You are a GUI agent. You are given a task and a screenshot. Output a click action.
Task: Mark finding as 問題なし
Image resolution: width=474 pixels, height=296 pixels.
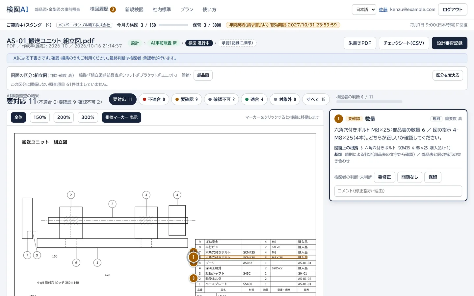point(410,177)
